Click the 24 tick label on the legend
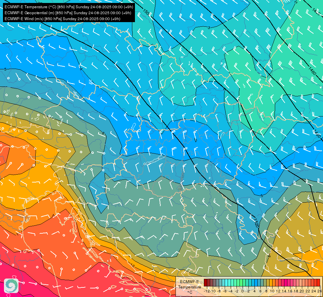Viewport: 323px width, 297px height. 314,291
